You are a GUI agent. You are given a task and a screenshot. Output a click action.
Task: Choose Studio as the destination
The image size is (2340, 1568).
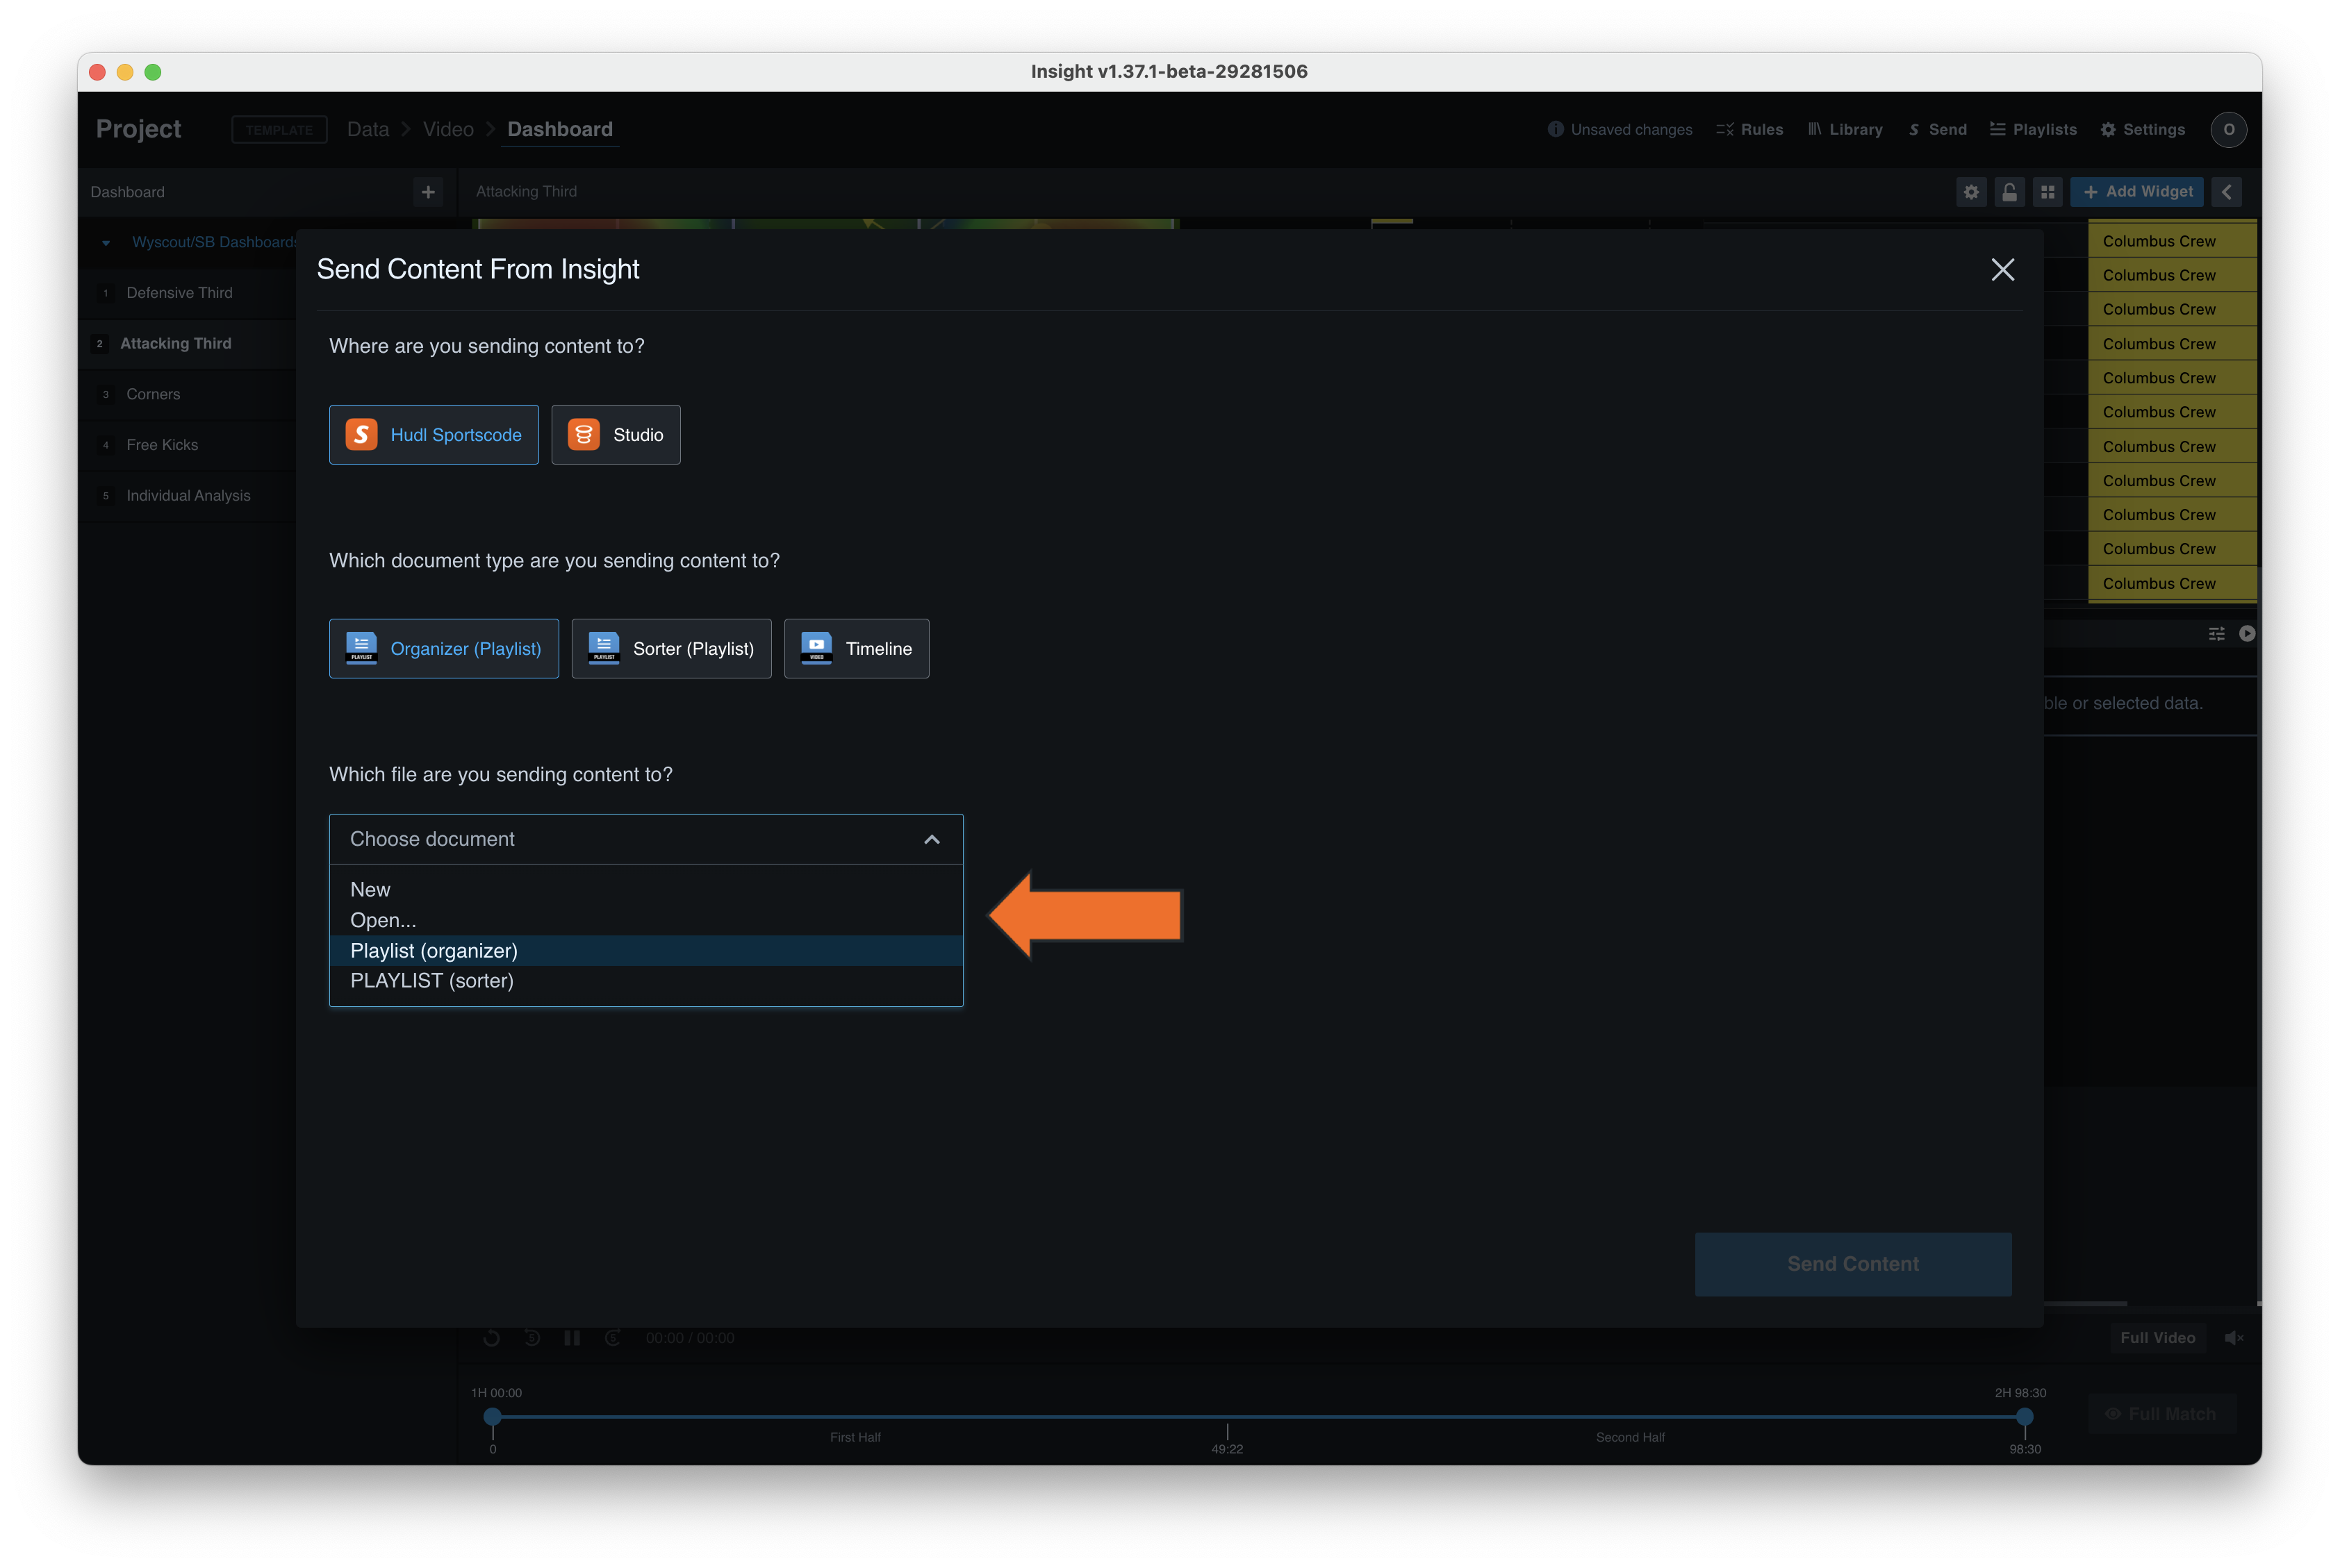tap(616, 435)
